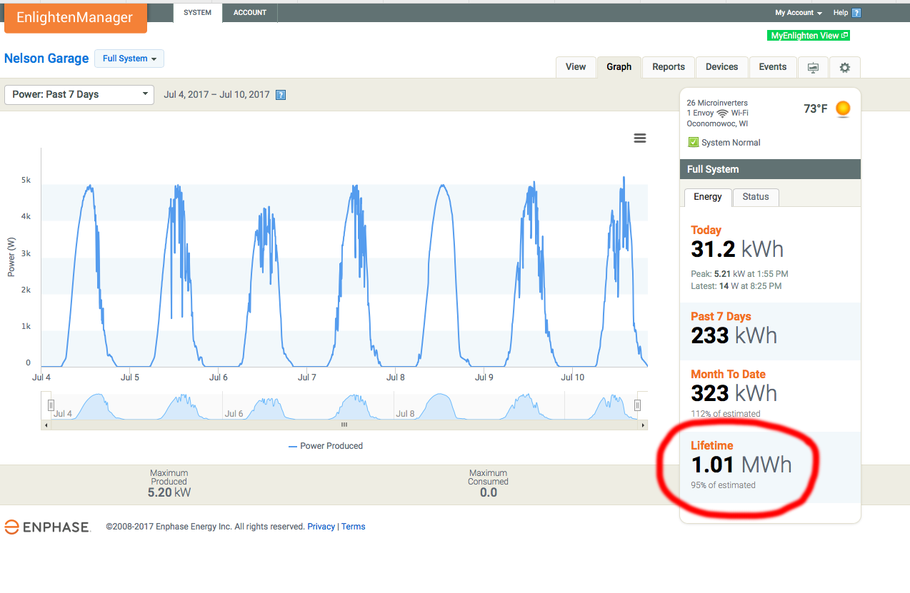This screenshot has width=910, height=593.
Task: Click the Today 31.2 kWh value
Action: [737, 249]
